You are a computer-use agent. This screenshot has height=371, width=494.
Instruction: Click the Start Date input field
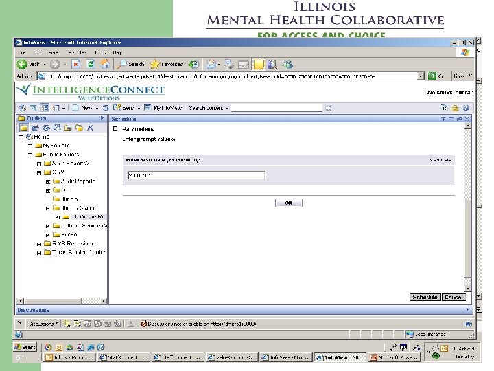click(196, 175)
